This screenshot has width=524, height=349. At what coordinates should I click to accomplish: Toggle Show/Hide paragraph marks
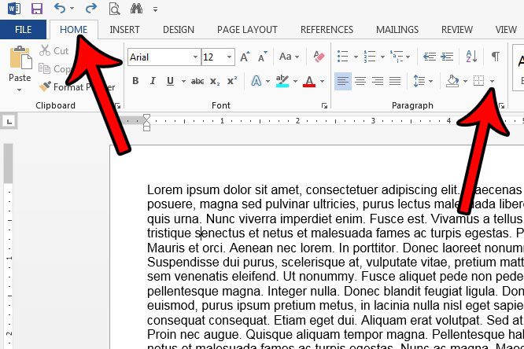point(495,57)
